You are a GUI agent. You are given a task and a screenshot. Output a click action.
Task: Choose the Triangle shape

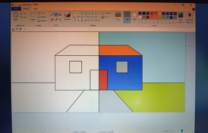96,13
